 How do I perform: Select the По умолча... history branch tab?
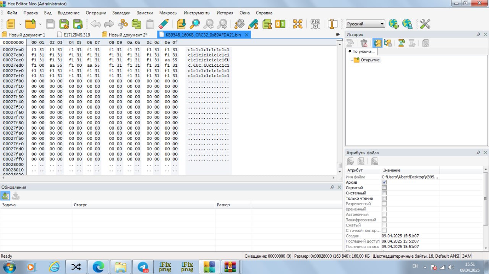tap(362, 51)
